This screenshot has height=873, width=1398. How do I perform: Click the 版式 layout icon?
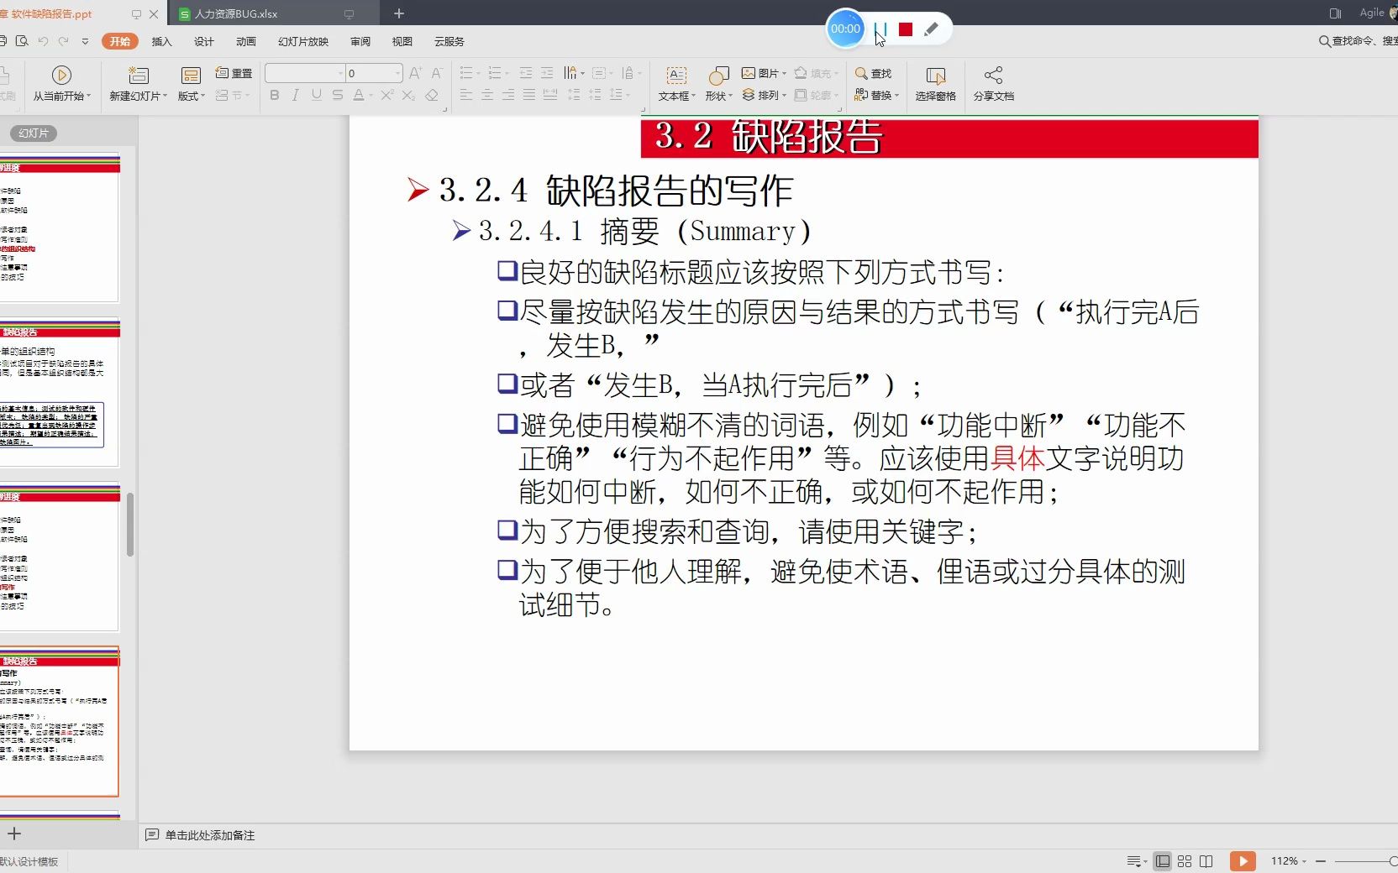(192, 75)
